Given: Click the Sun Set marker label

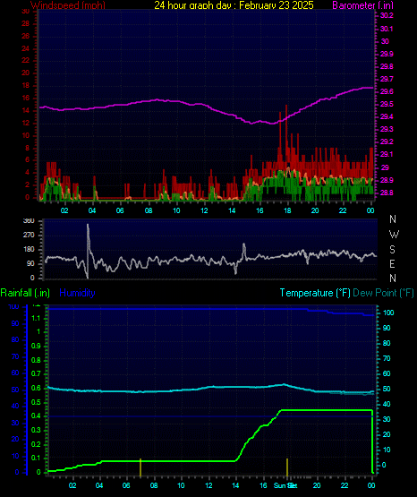Looking at the screenshot, I should pyautogui.click(x=285, y=485).
